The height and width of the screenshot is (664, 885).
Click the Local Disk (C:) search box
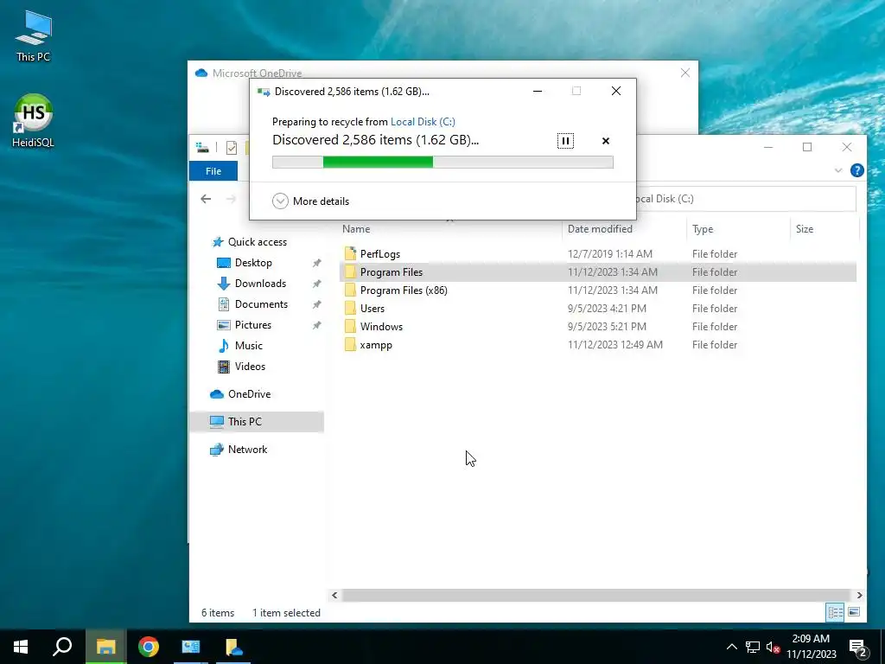pos(746,199)
